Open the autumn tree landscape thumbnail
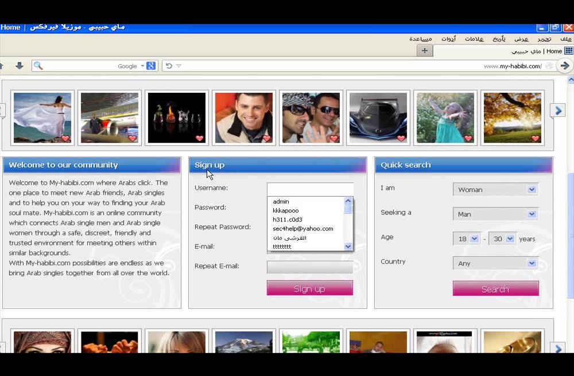Screen dimensions: 574x376 [x=513, y=117]
